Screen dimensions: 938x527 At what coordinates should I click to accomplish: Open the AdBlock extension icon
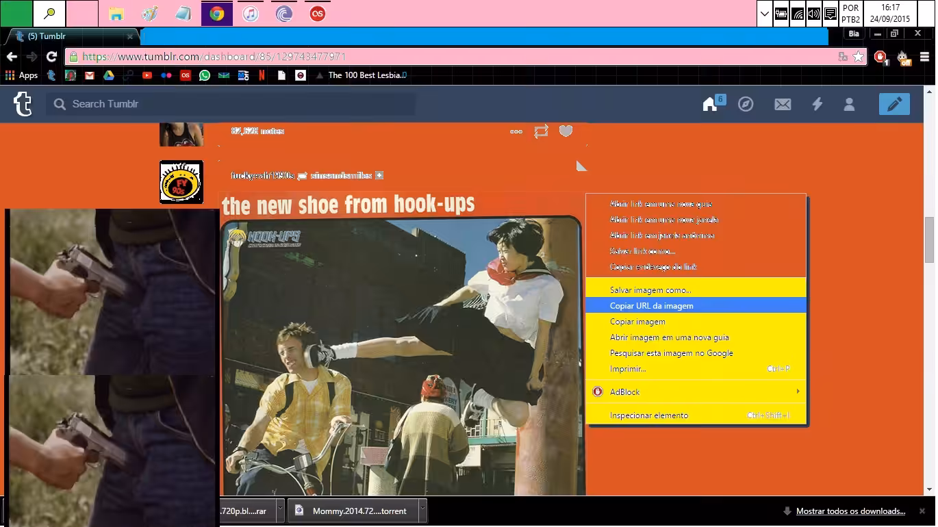click(881, 57)
